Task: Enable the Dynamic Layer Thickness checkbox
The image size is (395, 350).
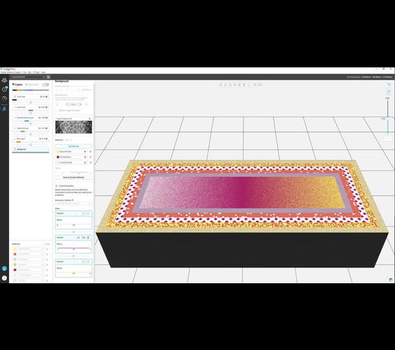Action: coord(56,111)
